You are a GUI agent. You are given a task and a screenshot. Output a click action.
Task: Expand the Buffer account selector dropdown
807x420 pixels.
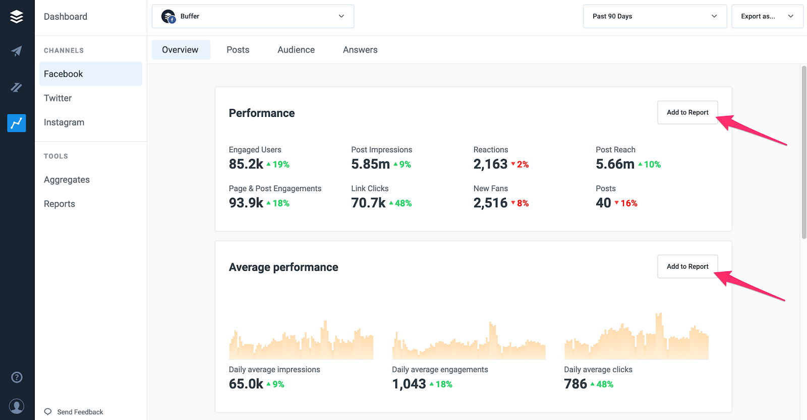pos(253,16)
